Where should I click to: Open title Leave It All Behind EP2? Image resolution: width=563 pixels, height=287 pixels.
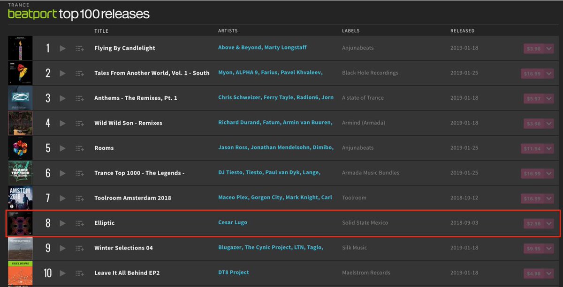(127, 273)
